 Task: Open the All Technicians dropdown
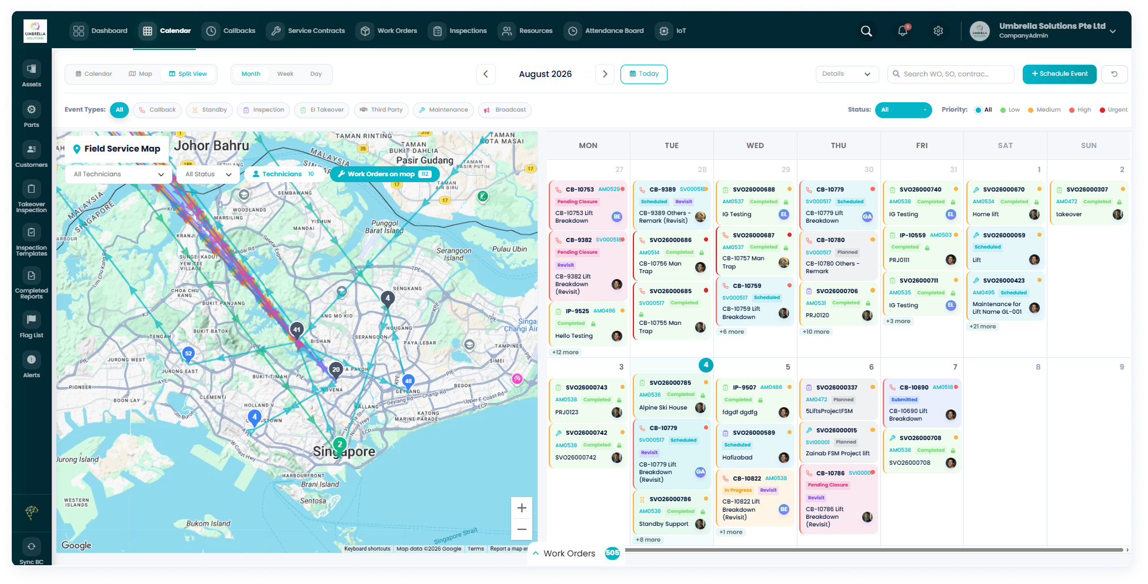[x=118, y=174]
